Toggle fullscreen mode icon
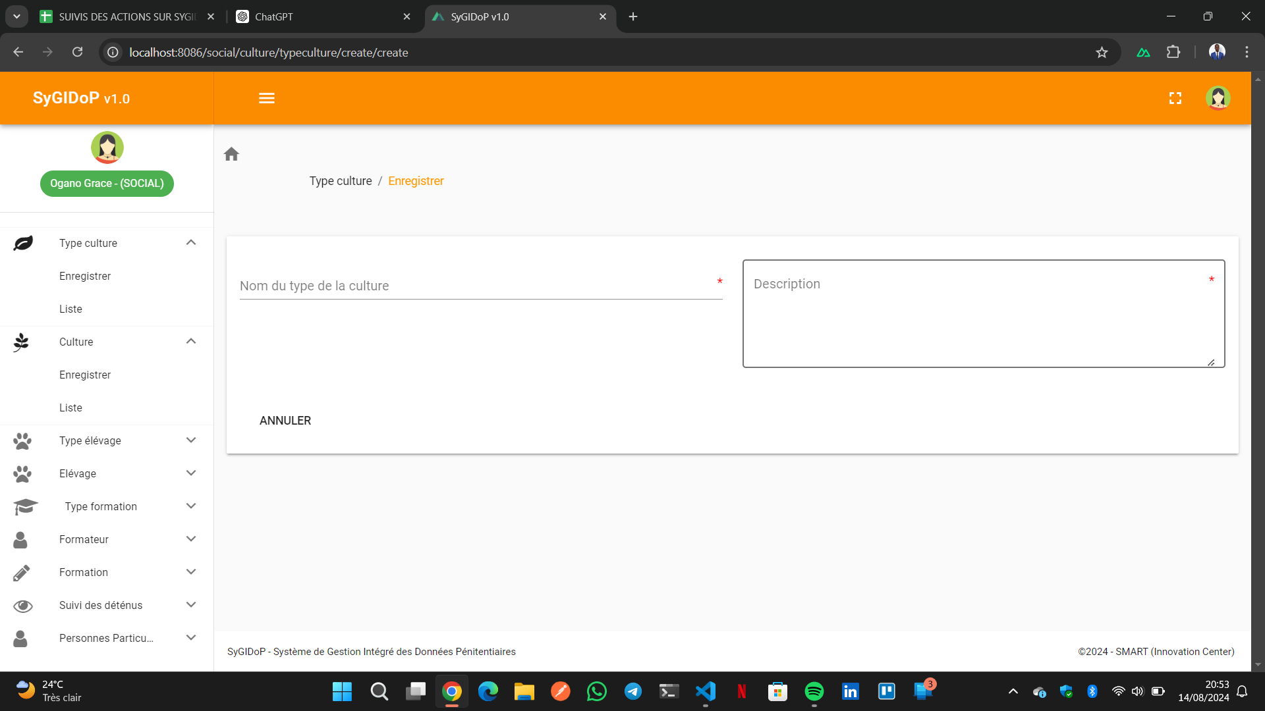The image size is (1265, 711). [x=1175, y=98]
